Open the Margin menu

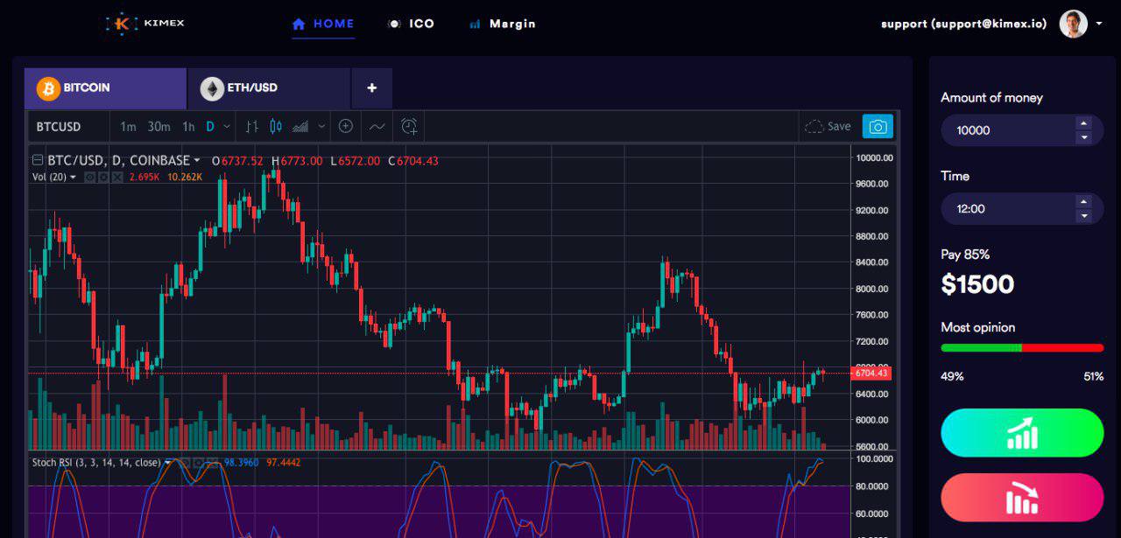click(503, 24)
